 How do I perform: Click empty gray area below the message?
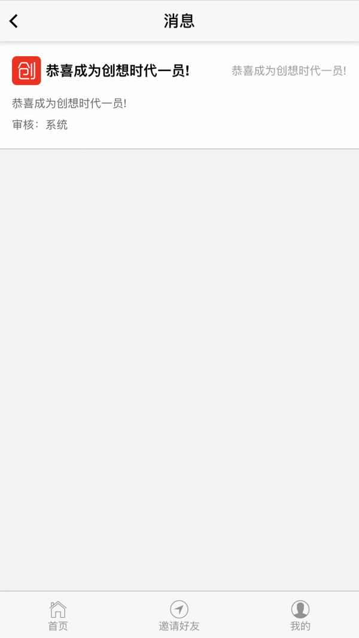(180, 366)
